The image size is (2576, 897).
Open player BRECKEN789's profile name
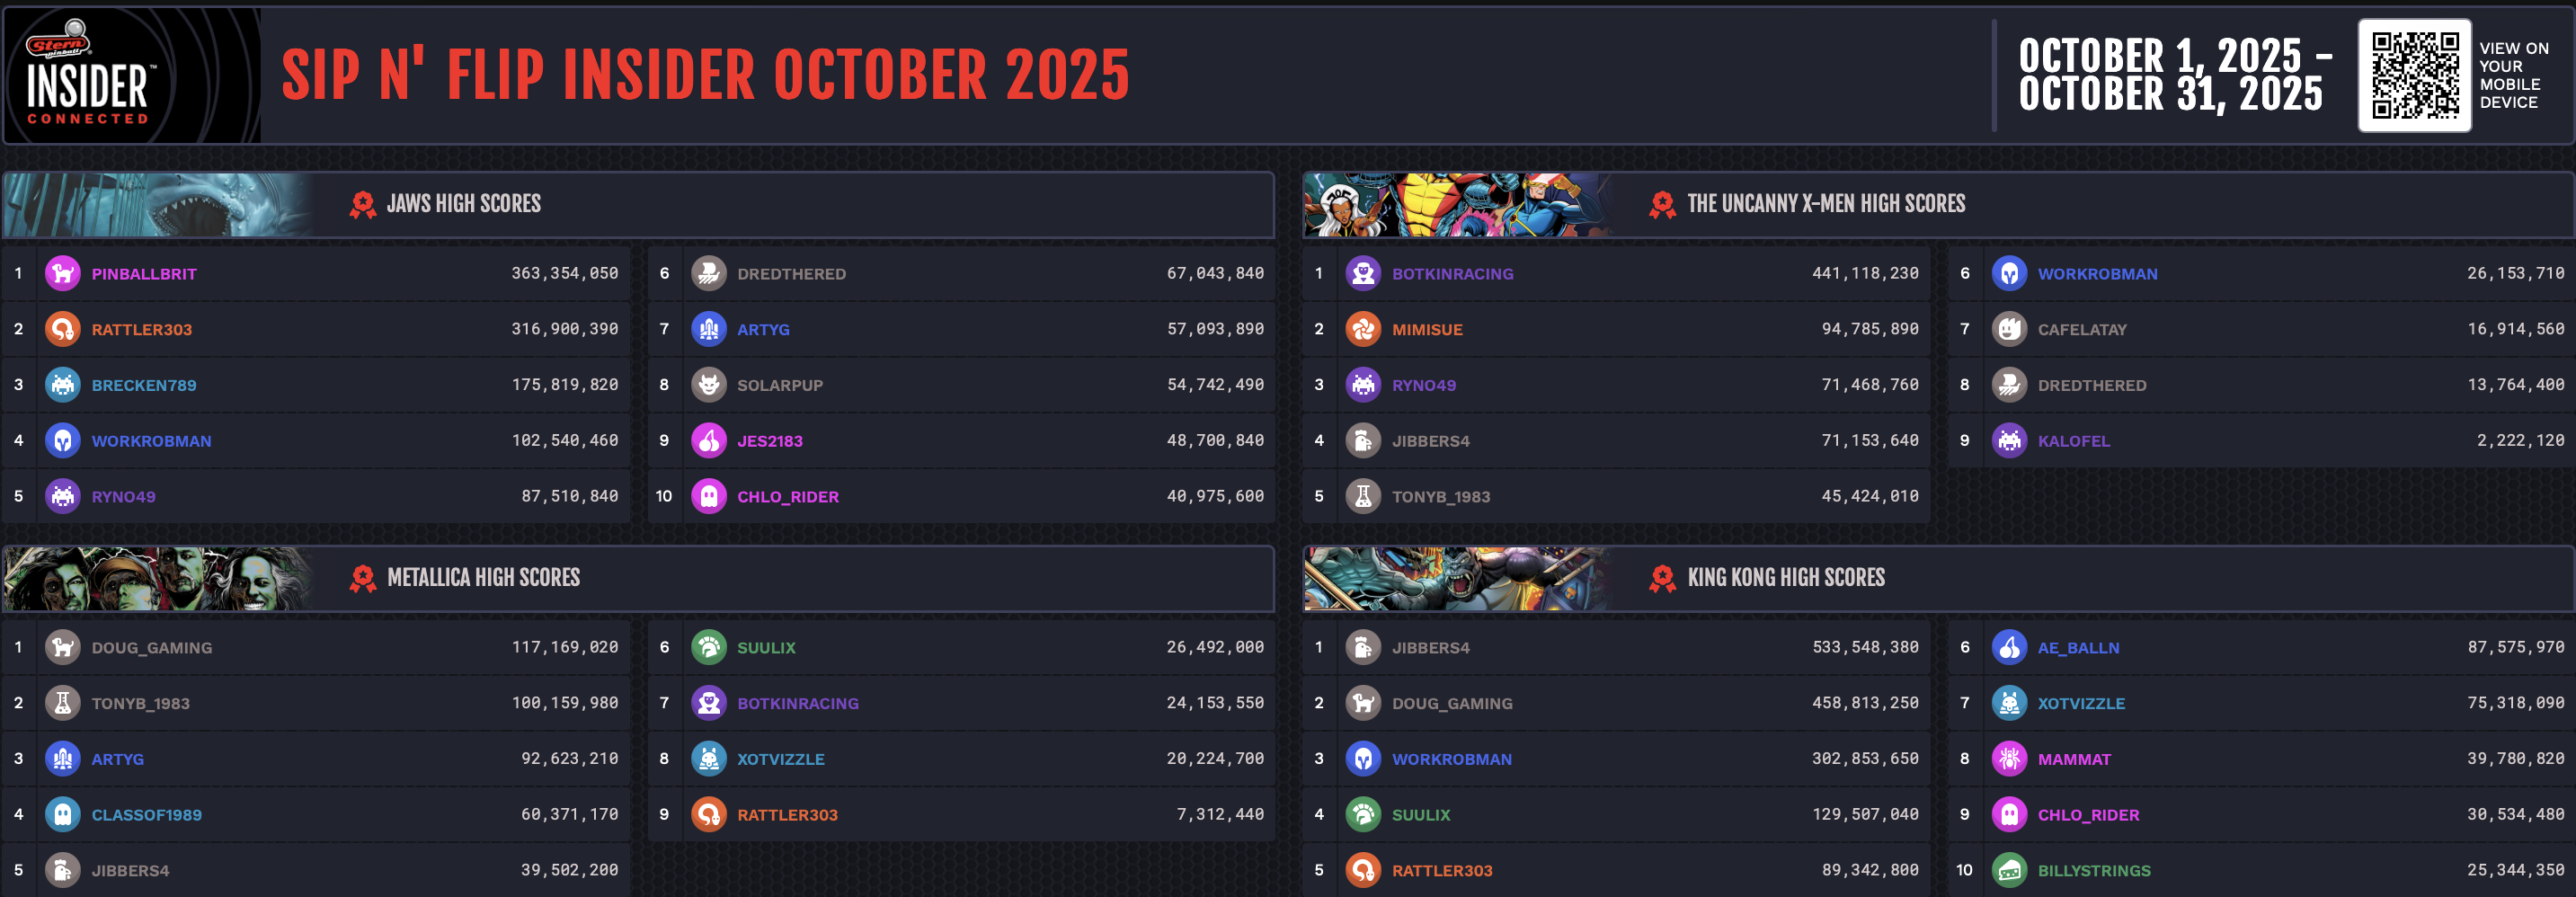(144, 385)
